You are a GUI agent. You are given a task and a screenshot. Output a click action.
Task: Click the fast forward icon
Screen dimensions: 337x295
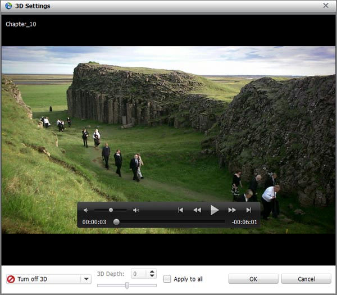[x=231, y=210]
